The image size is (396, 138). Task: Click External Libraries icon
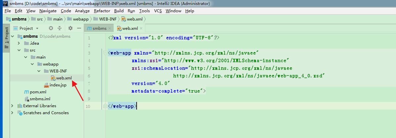coord(20,106)
